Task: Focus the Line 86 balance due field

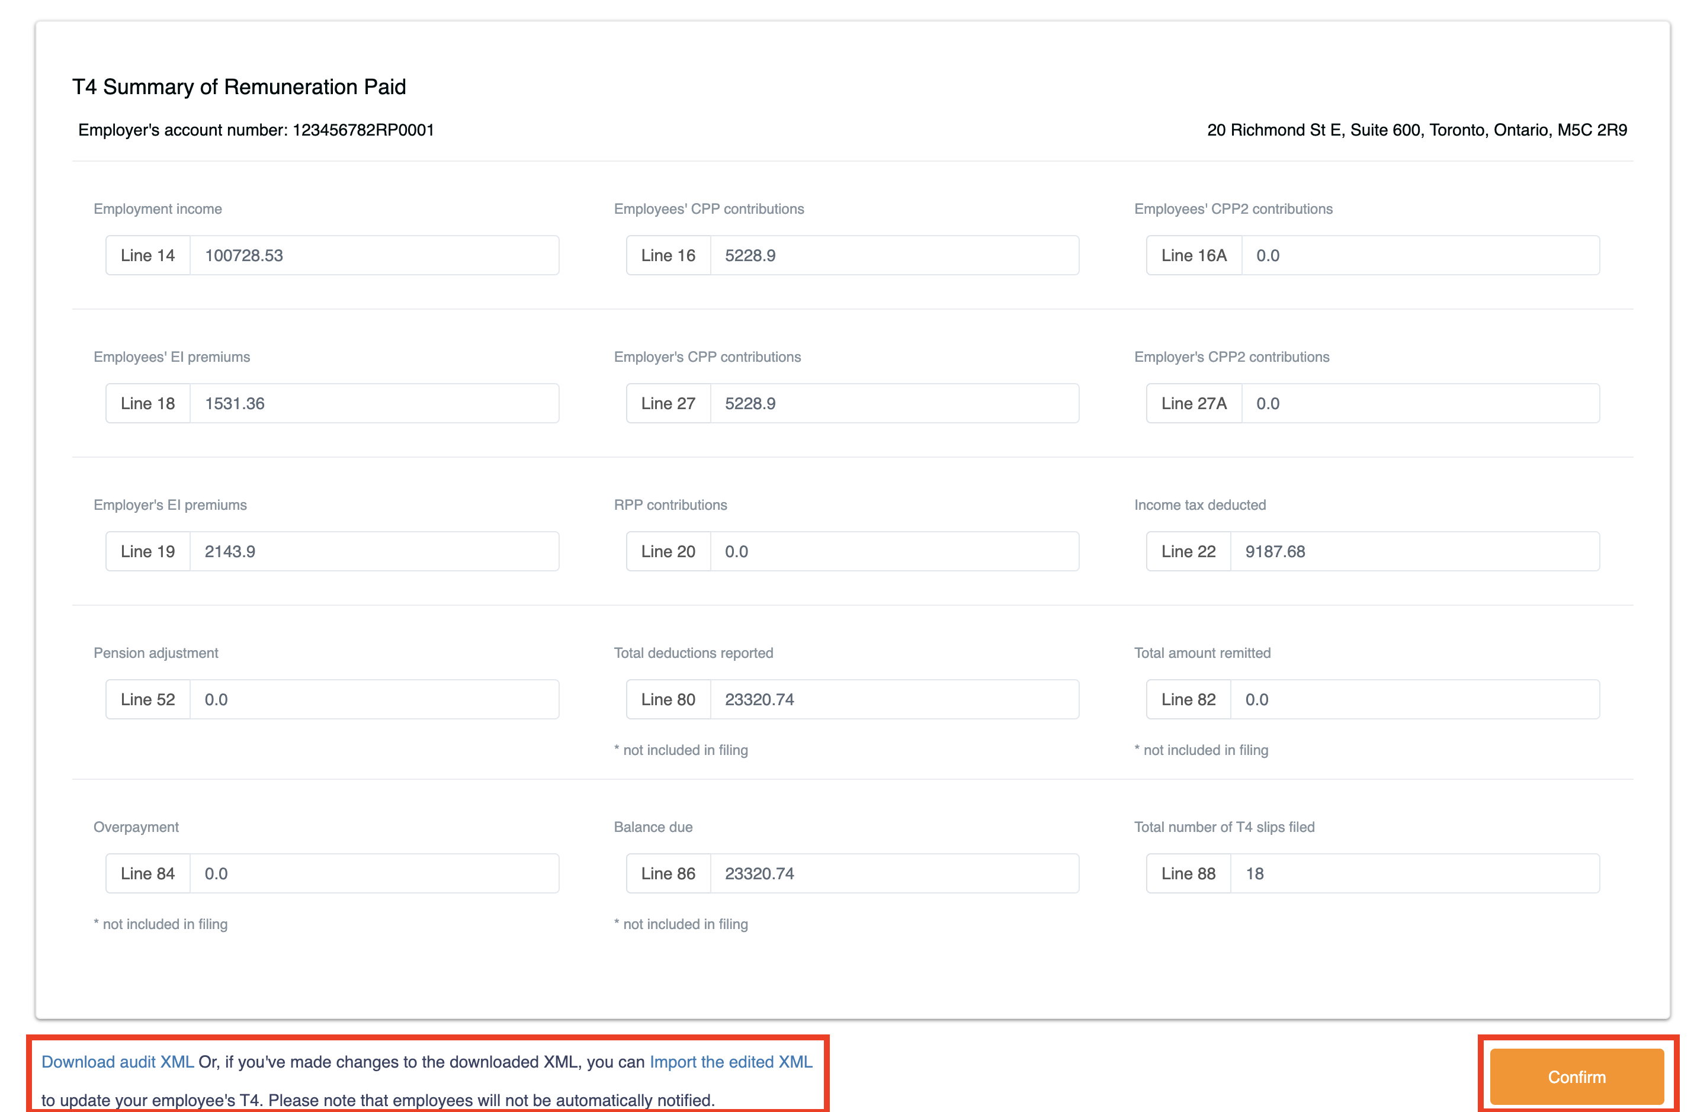Action: [895, 873]
